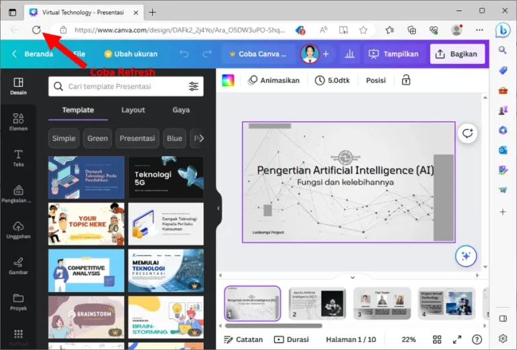517x350 pixels.
Task: Click the add comment bubble icon
Action: pyautogui.click(x=467, y=133)
